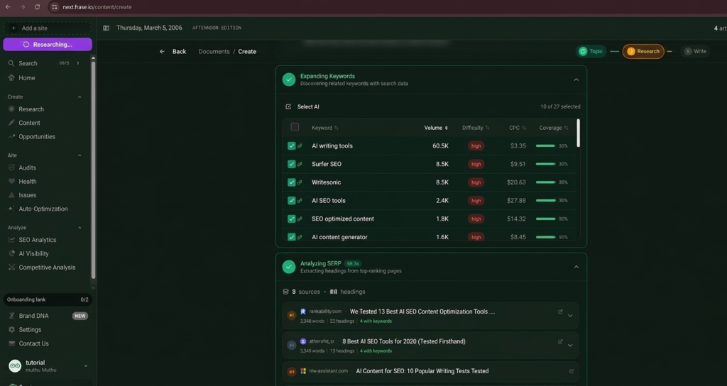Screen dimensions: 727x386
Task: Expand the athershig source headings
Action: [x=570, y=346]
